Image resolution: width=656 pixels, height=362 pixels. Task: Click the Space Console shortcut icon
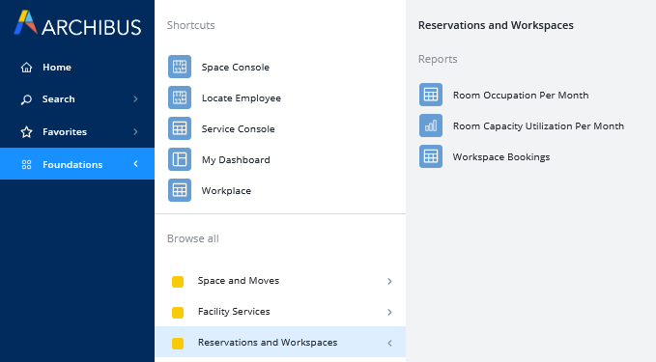[x=180, y=67]
